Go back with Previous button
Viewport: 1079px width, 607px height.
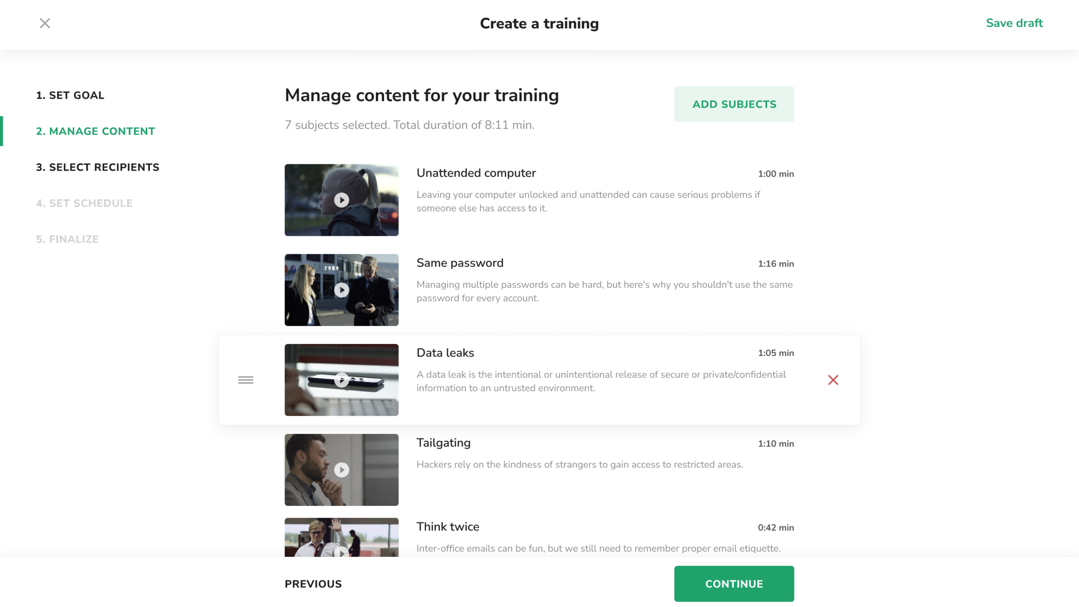tap(313, 584)
